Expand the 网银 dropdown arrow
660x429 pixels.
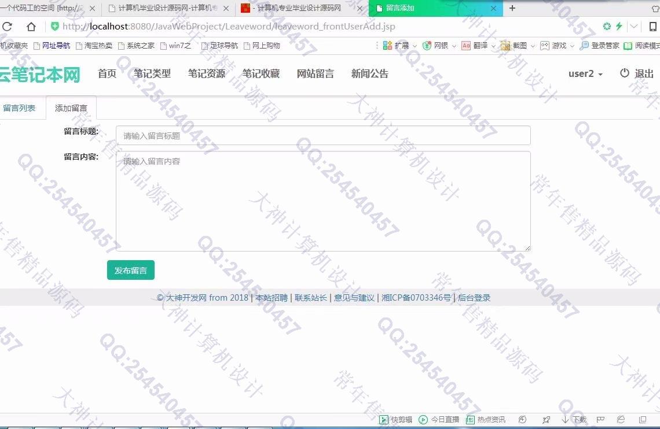click(x=454, y=46)
